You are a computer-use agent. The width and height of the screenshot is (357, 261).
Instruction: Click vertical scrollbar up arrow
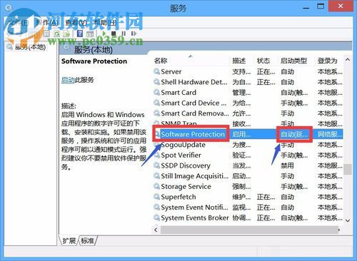tap(348, 59)
